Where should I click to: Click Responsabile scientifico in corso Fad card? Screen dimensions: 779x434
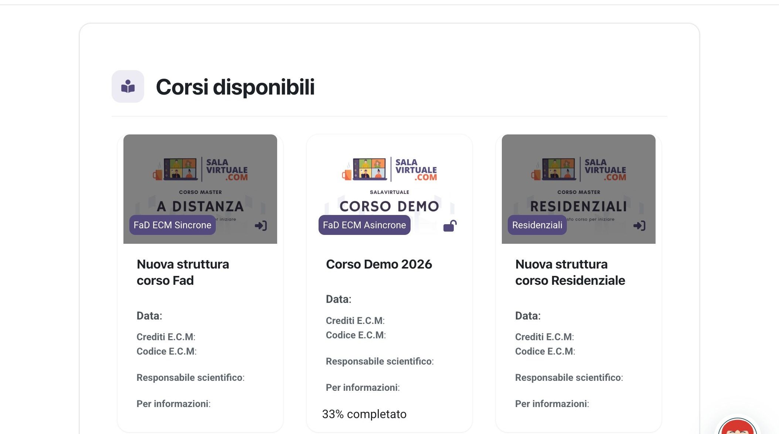(191, 377)
